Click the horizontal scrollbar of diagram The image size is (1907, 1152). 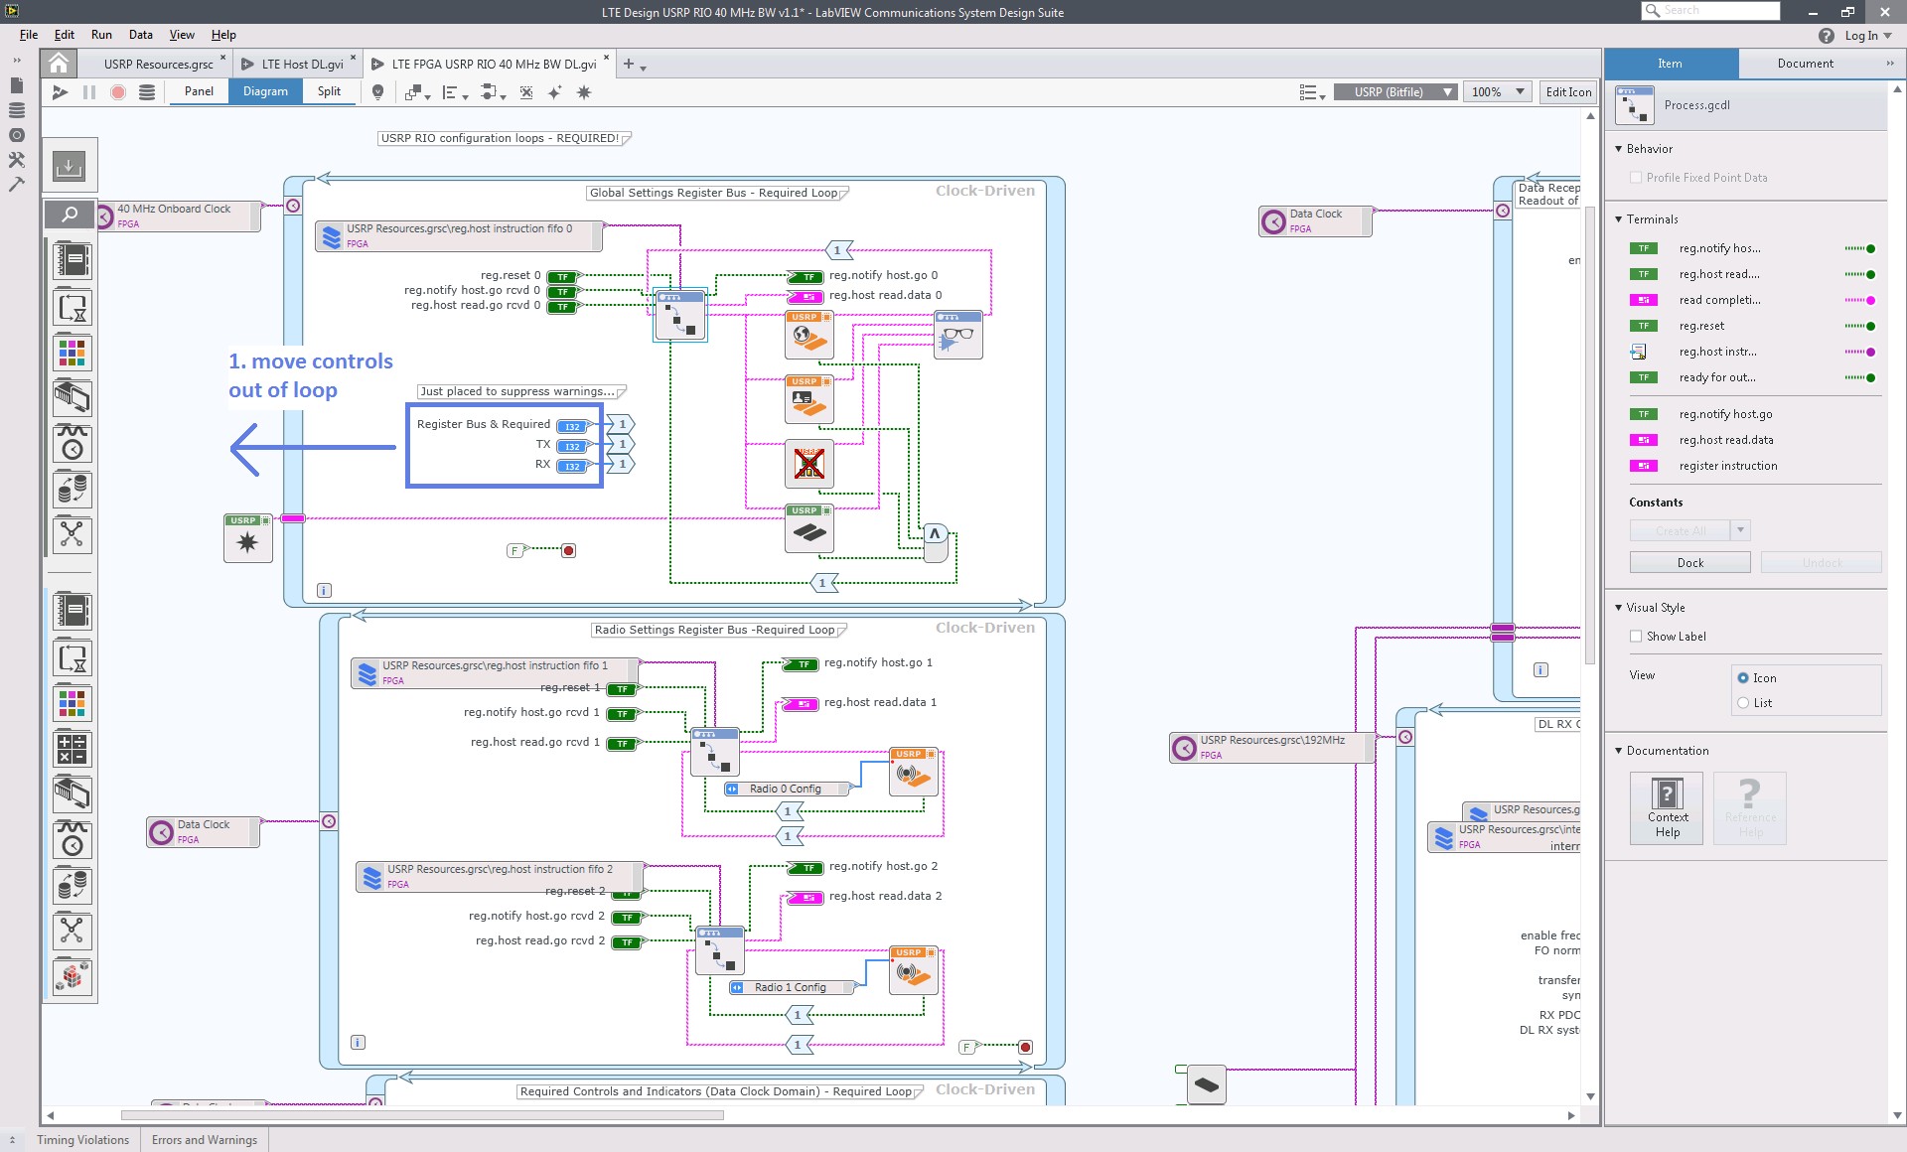coord(422,1115)
